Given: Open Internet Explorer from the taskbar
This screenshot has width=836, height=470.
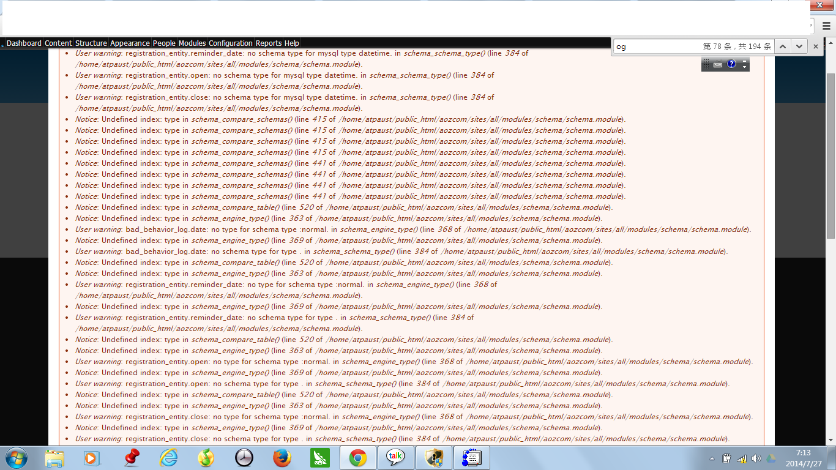Looking at the screenshot, I should 168,457.
